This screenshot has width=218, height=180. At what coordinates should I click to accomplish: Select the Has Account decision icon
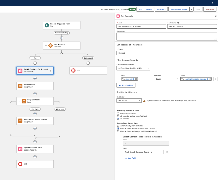(x=50, y=45)
